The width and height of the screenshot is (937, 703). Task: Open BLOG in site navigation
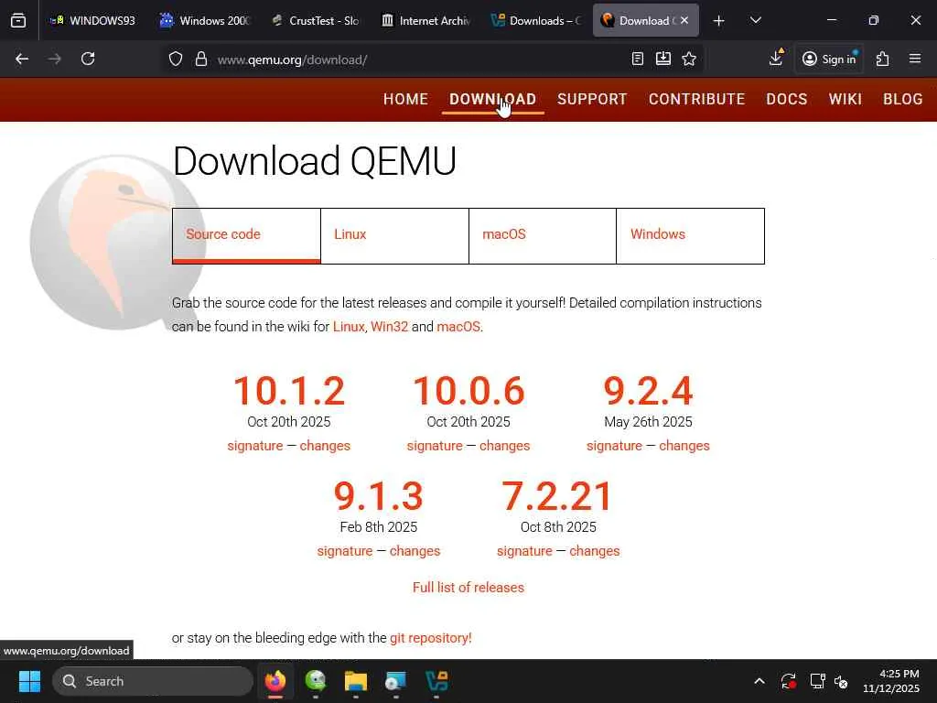tap(903, 99)
